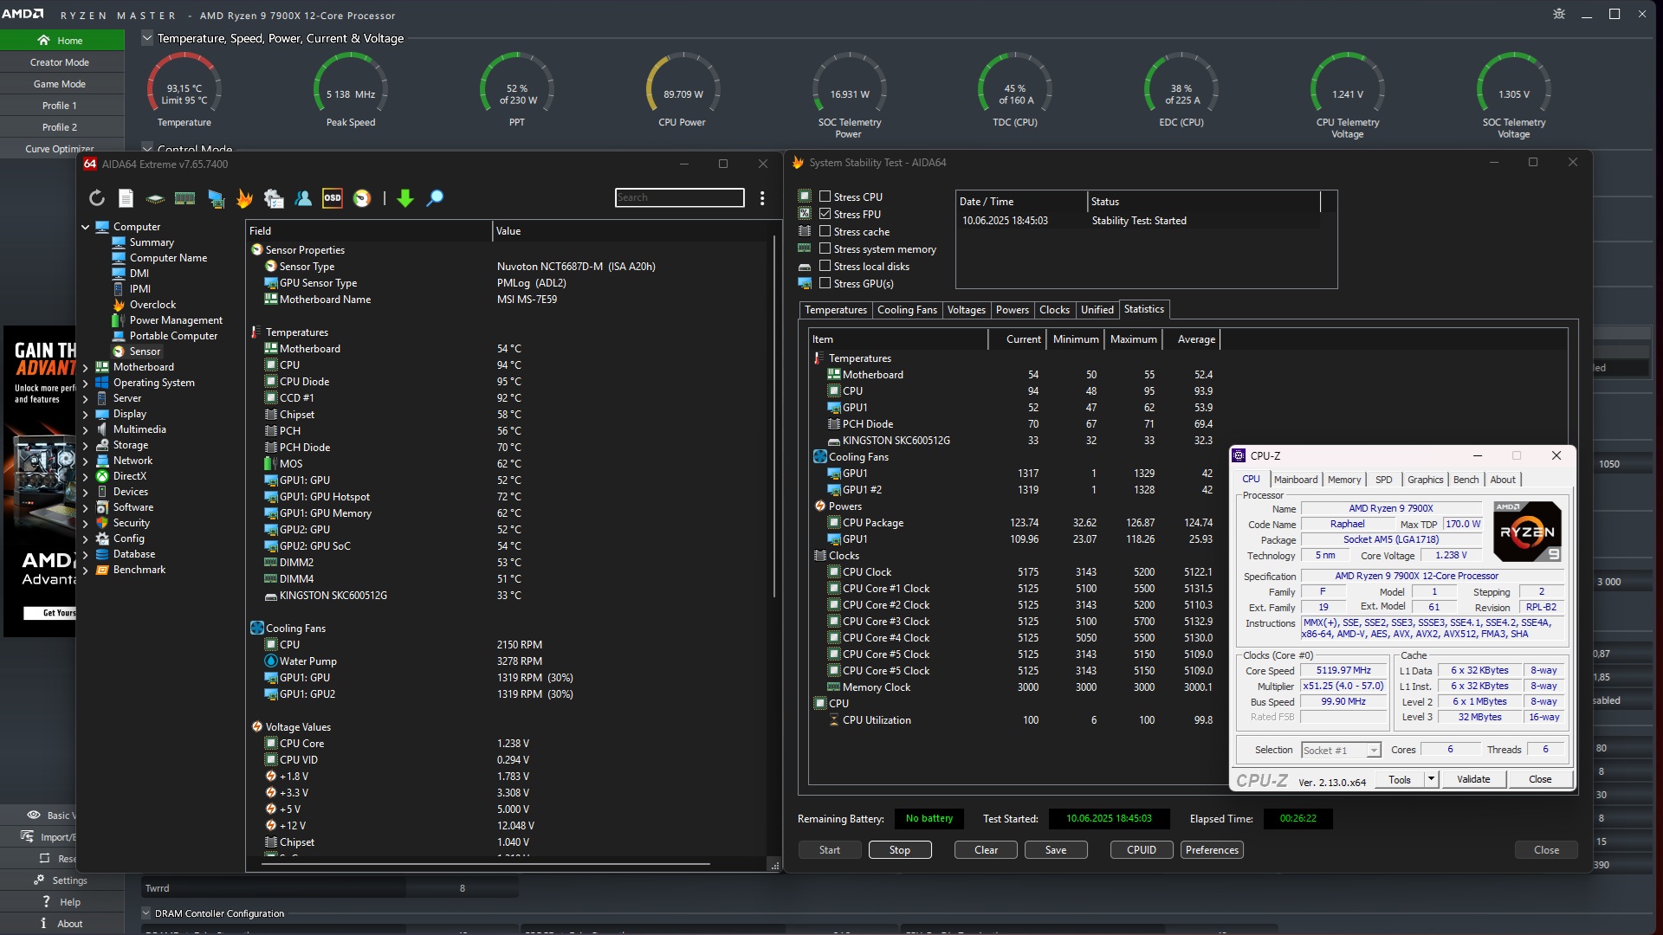
Task: Switch to the Voltages tab
Action: (x=966, y=310)
